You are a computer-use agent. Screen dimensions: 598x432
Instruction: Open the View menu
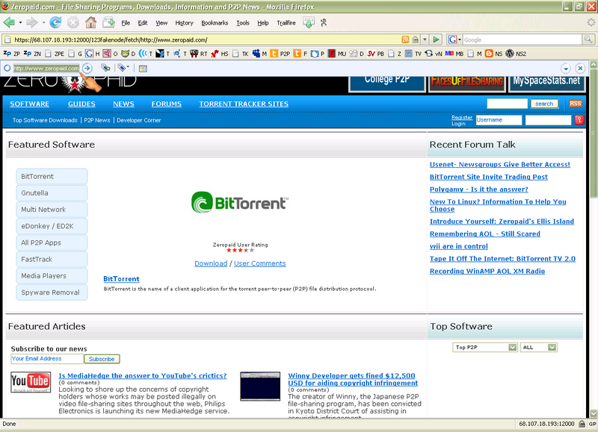coord(161,23)
